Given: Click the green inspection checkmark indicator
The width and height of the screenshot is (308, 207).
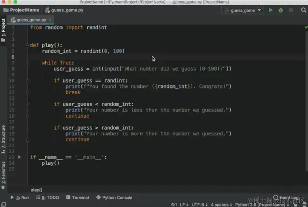Looking at the screenshot, I should coord(306,27).
